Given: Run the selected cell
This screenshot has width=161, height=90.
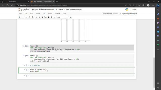Looking at the screenshot, I should coord(44,17).
